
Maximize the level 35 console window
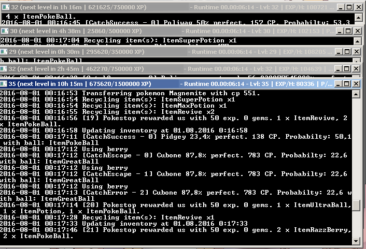[x=347, y=84]
